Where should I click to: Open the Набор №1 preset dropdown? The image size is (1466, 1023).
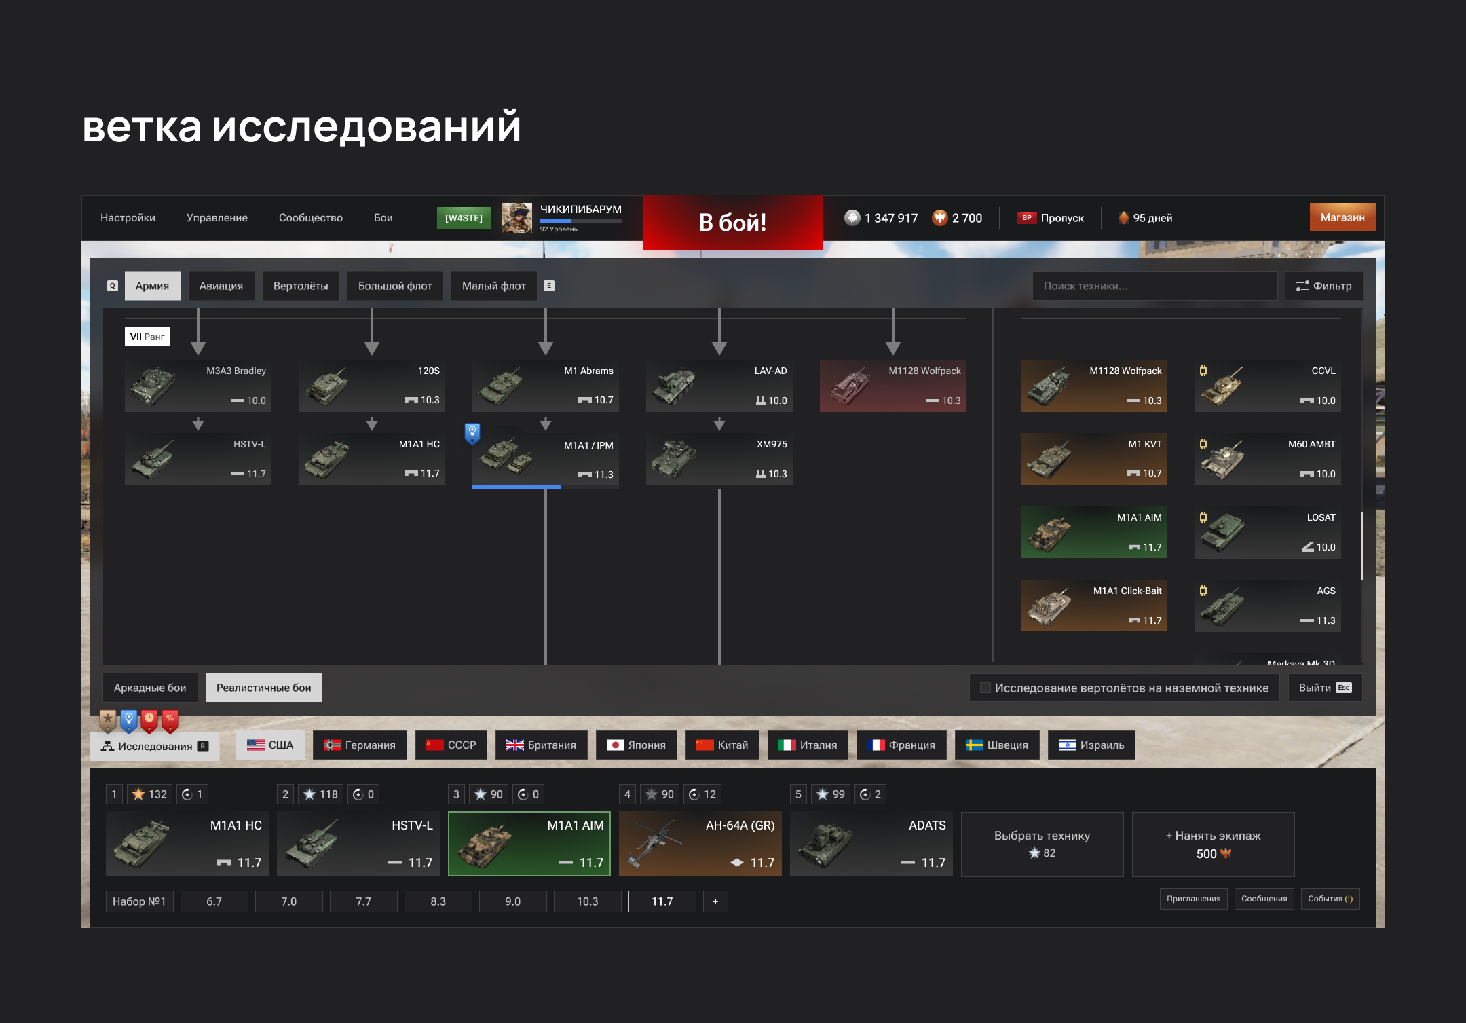(139, 901)
